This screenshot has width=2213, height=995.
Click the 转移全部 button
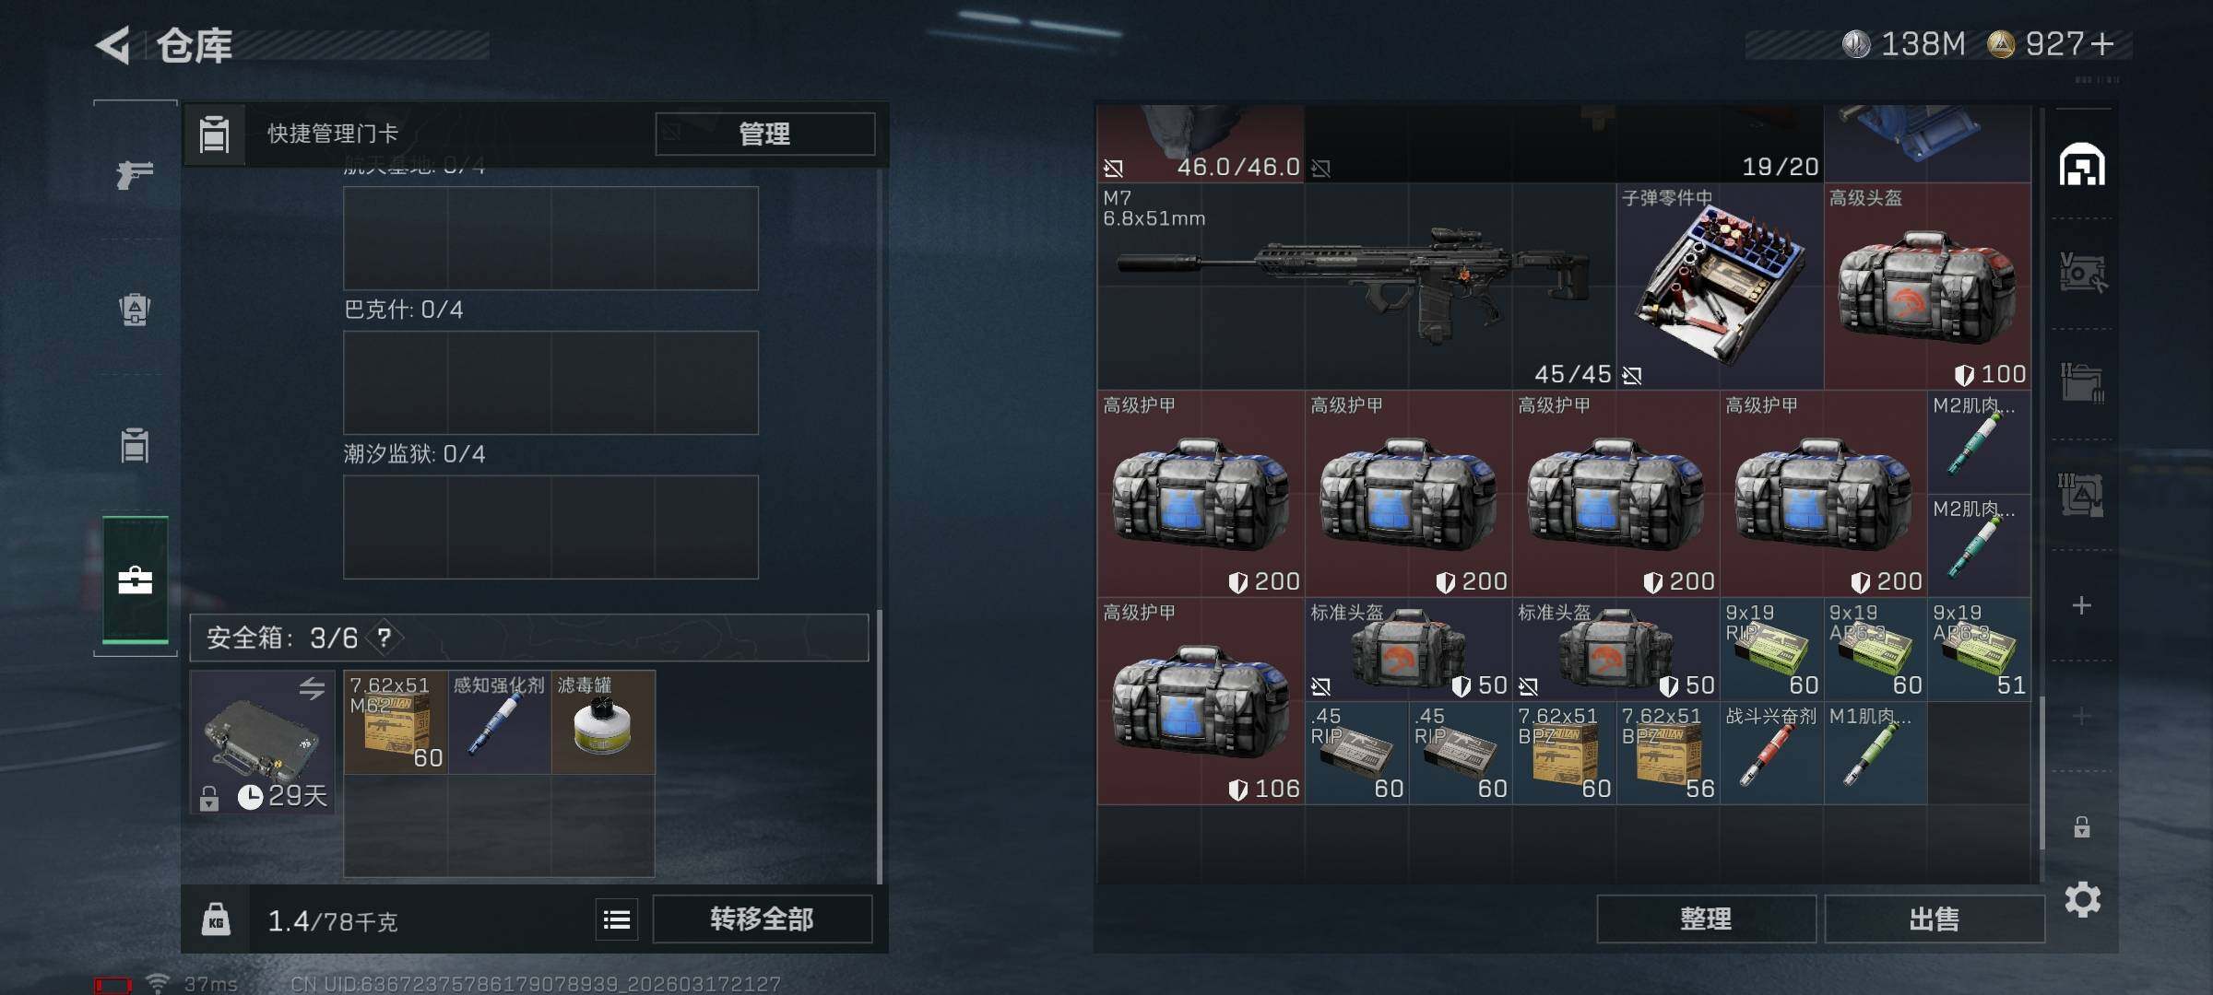(762, 919)
